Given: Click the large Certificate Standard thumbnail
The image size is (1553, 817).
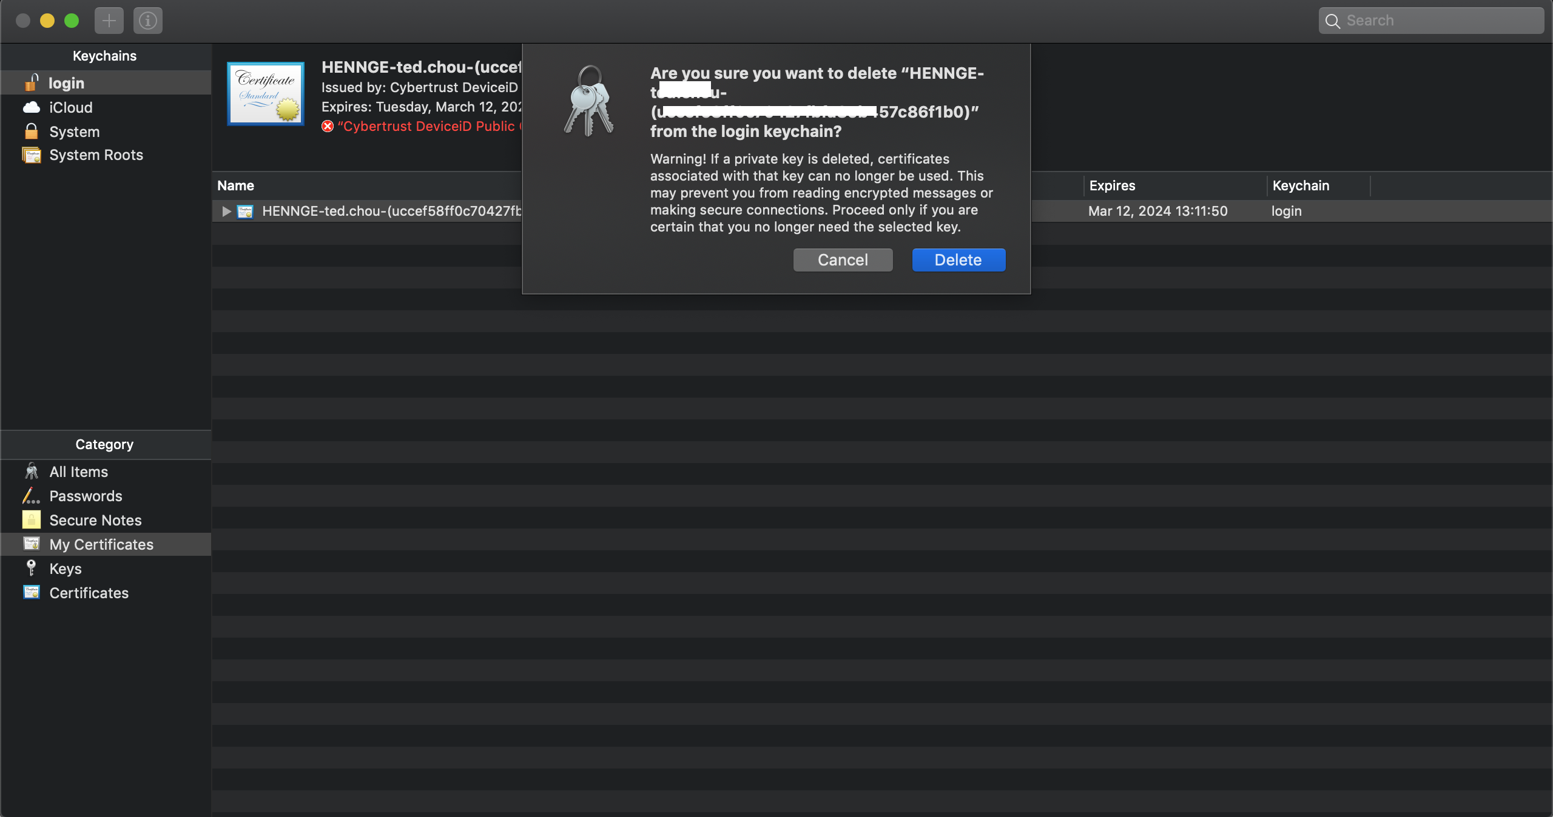Looking at the screenshot, I should click(266, 93).
